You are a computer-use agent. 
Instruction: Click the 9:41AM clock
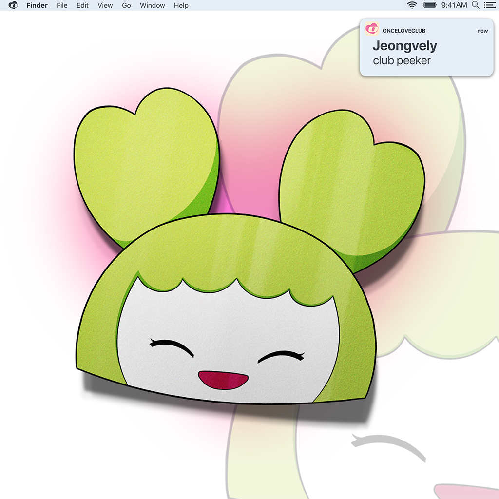tap(454, 5)
